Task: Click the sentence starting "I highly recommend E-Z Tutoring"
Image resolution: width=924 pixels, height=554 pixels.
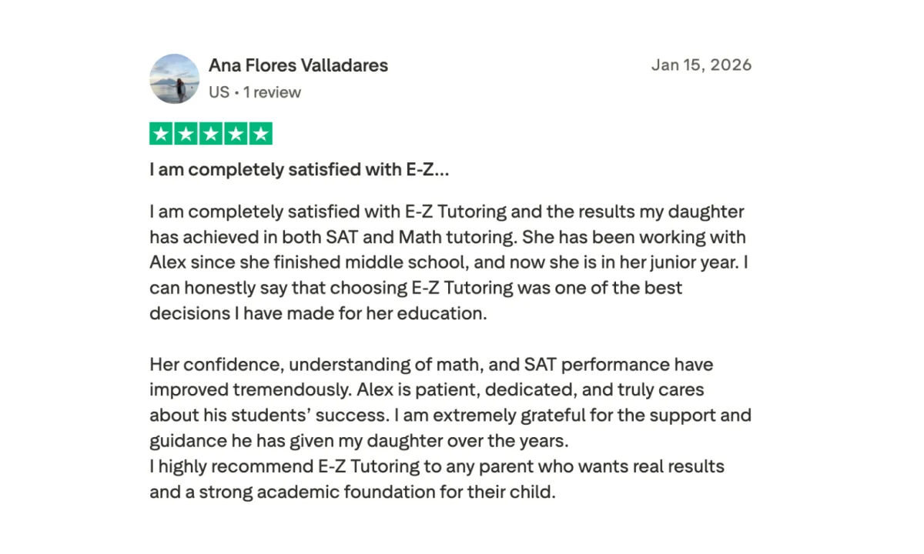Action: [437, 466]
